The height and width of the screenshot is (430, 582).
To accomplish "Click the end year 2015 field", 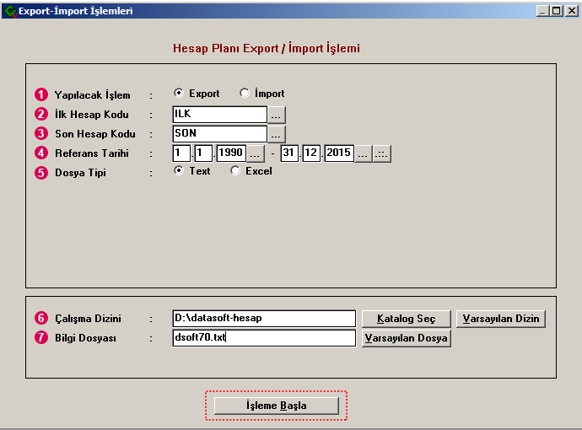I will click(x=338, y=153).
